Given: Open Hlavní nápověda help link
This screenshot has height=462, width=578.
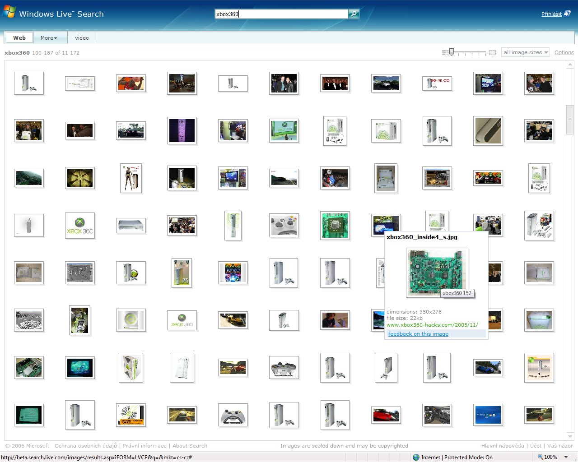Looking at the screenshot, I should coord(503,446).
